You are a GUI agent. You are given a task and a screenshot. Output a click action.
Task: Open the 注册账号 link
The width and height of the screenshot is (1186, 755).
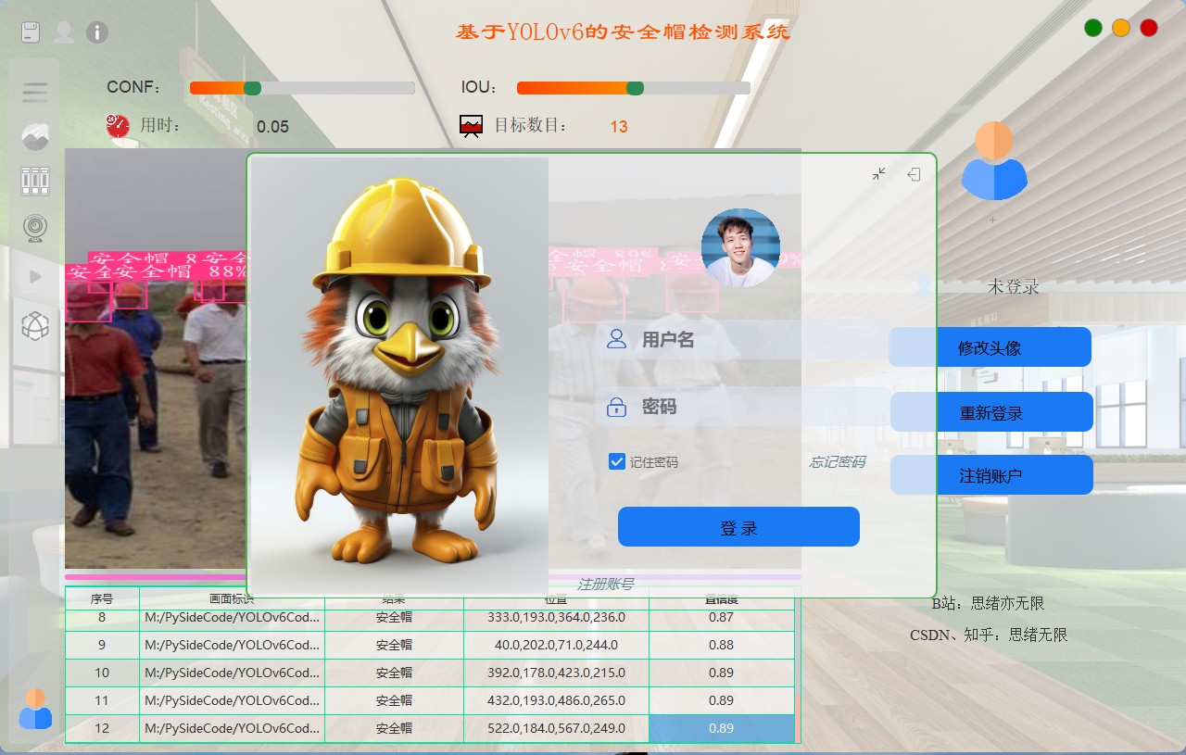[x=605, y=584]
